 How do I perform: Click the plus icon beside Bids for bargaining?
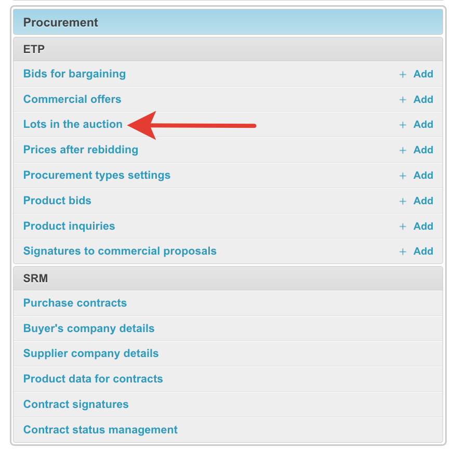[403, 74]
